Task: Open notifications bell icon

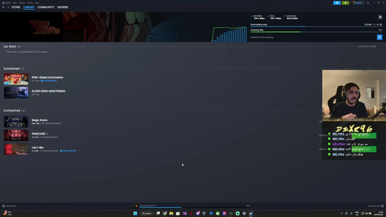Action: [345, 3]
